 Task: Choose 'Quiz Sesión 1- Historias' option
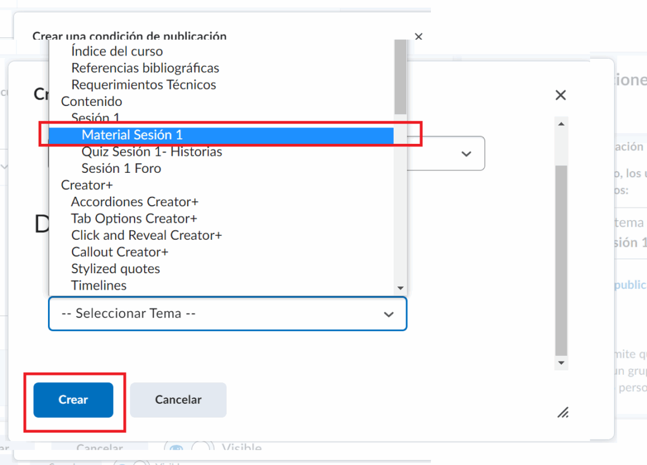(x=152, y=151)
